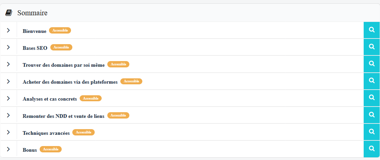The height and width of the screenshot is (160, 380).
Task: Click the magnifier icon in the Bienvenue row
Action: point(372,30)
